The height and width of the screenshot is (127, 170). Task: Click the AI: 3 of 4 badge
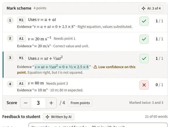[x=151, y=8]
